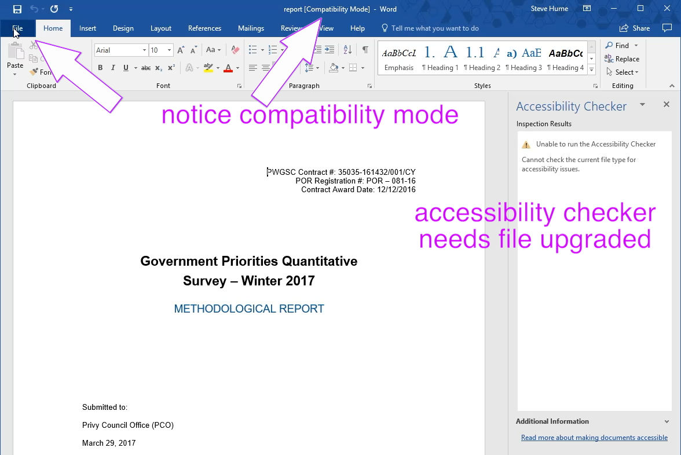Open font color dropdown arrow
The height and width of the screenshot is (455, 681).
tap(237, 68)
